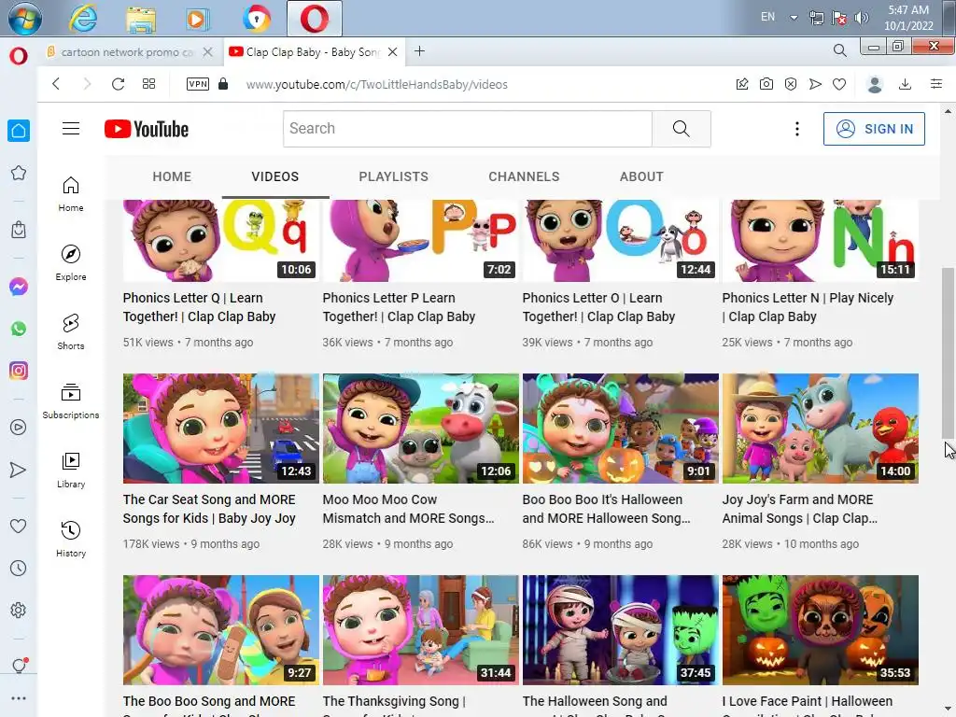The image size is (956, 717).
Task: Go back to the previous page
Action: tap(56, 84)
